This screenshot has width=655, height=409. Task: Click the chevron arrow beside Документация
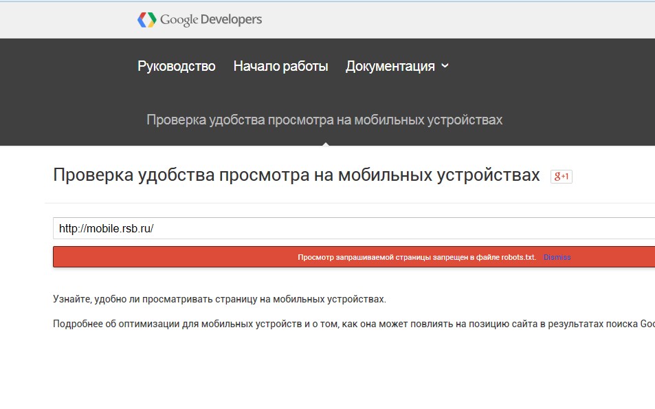coord(445,66)
